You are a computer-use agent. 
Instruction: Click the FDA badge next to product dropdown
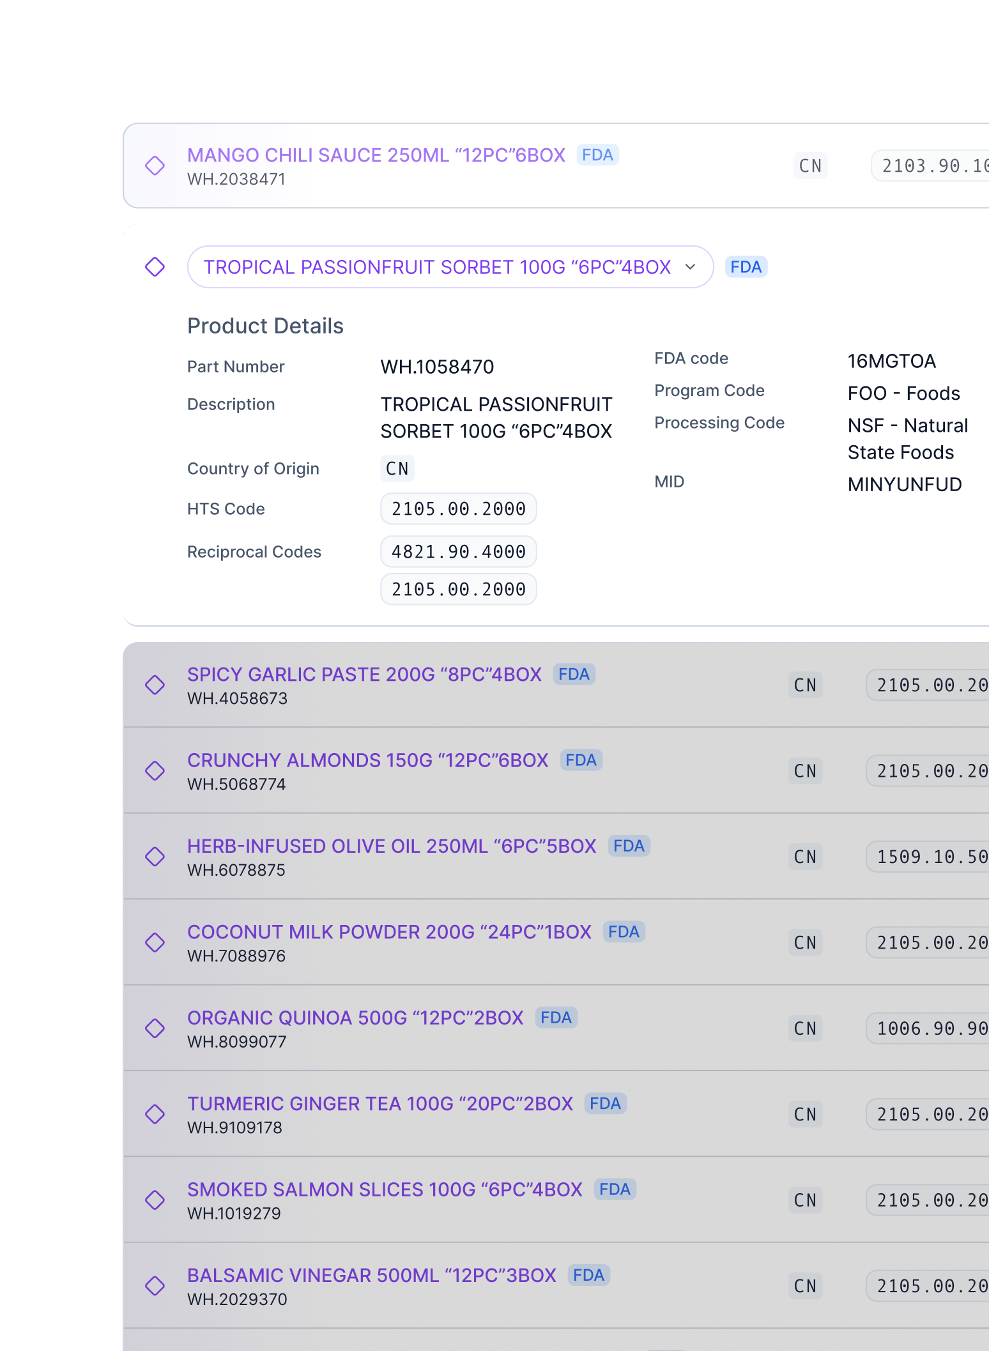(746, 267)
